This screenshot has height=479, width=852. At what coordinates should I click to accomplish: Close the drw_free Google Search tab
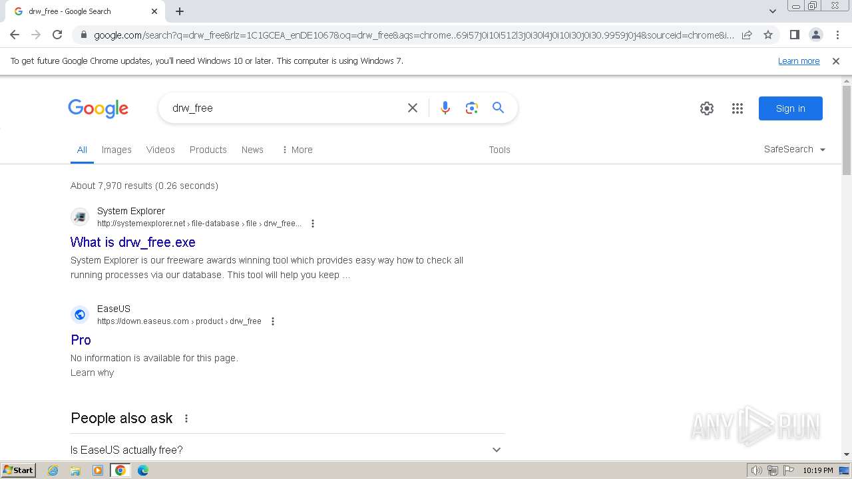(x=154, y=11)
